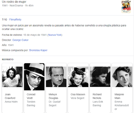The width and height of the screenshot is (134, 113).
Task: Click the REPARTO section heading
Action: [x=8, y=59]
